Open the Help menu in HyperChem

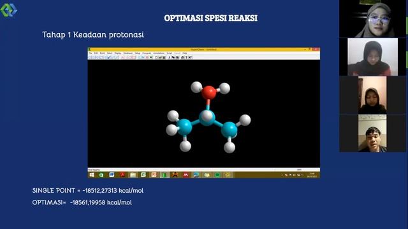[185, 53]
